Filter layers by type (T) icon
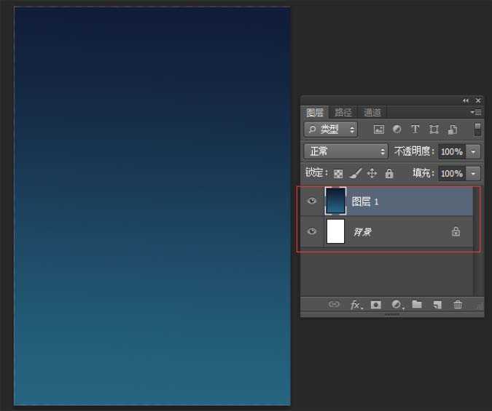 pyautogui.click(x=415, y=129)
